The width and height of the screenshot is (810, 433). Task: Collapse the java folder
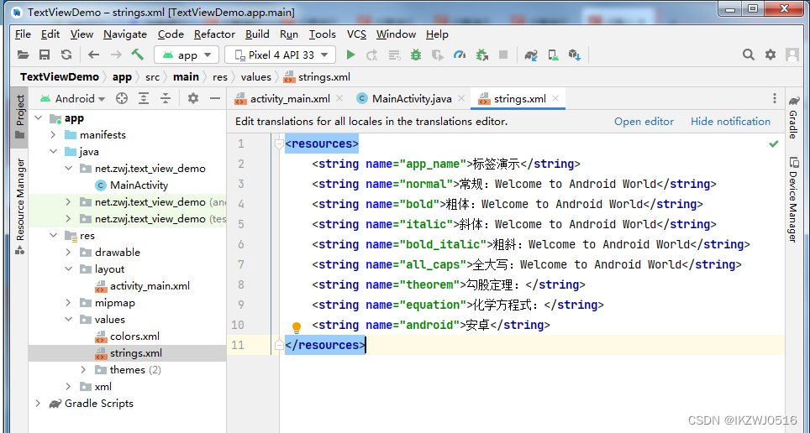click(53, 152)
